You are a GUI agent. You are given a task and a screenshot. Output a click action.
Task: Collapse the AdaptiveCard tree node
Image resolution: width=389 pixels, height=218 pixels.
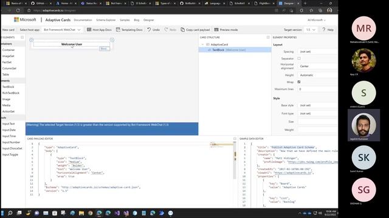coord(202,44)
